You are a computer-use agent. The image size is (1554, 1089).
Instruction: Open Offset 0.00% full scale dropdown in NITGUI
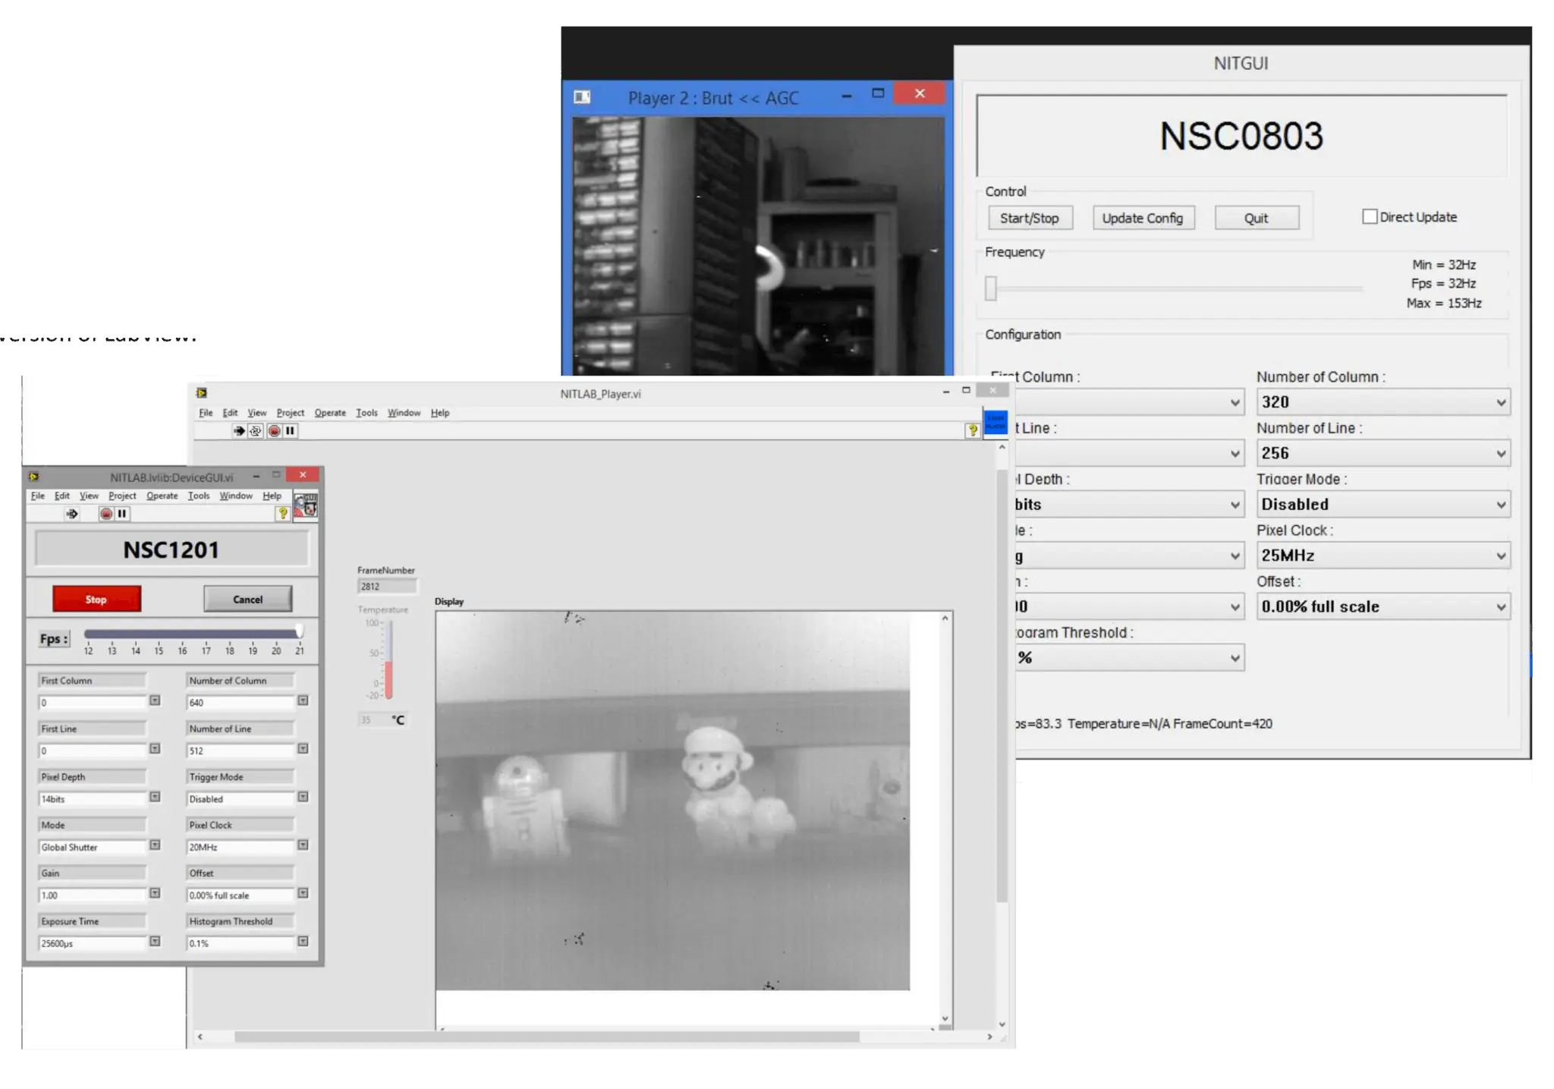coord(1383,606)
